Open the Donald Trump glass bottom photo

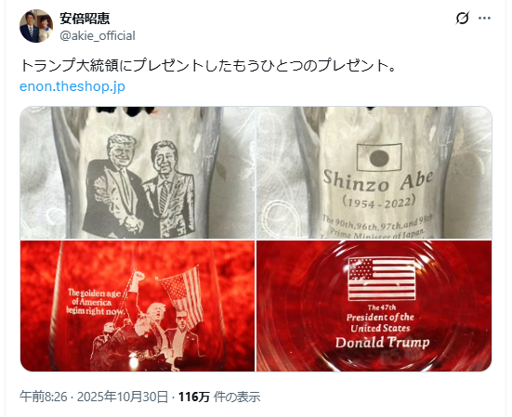click(374, 306)
